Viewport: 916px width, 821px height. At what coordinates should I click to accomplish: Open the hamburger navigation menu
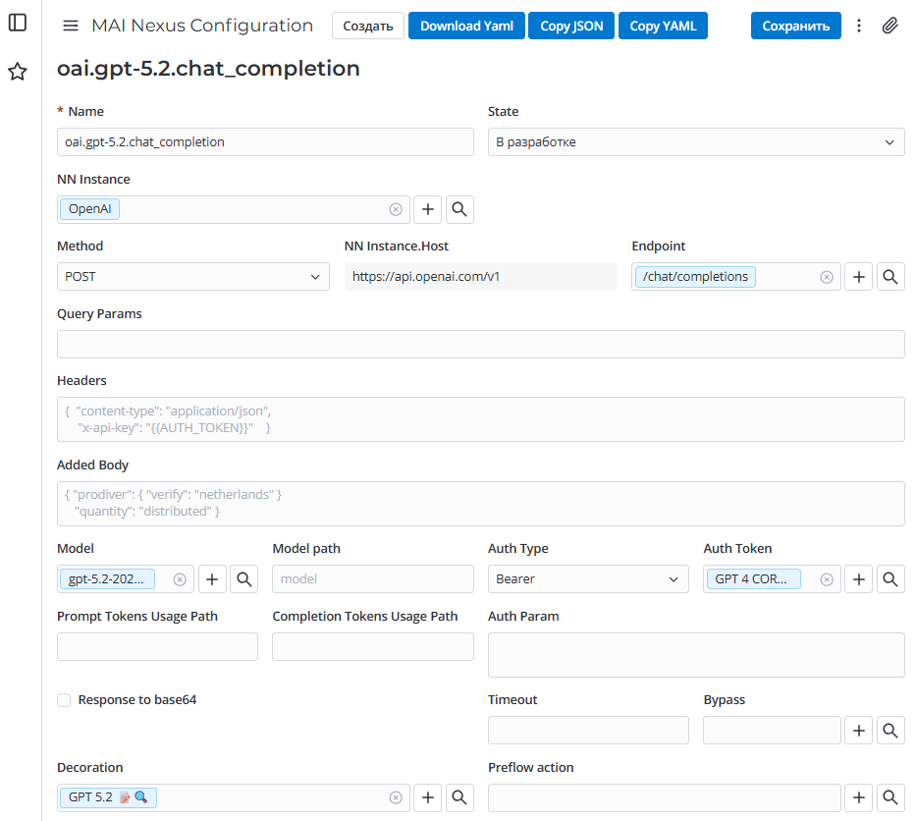(x=71, y=26)
